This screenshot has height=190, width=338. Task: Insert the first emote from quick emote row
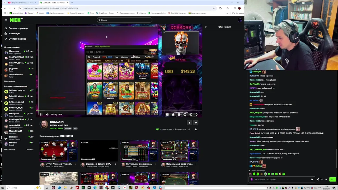250,174
